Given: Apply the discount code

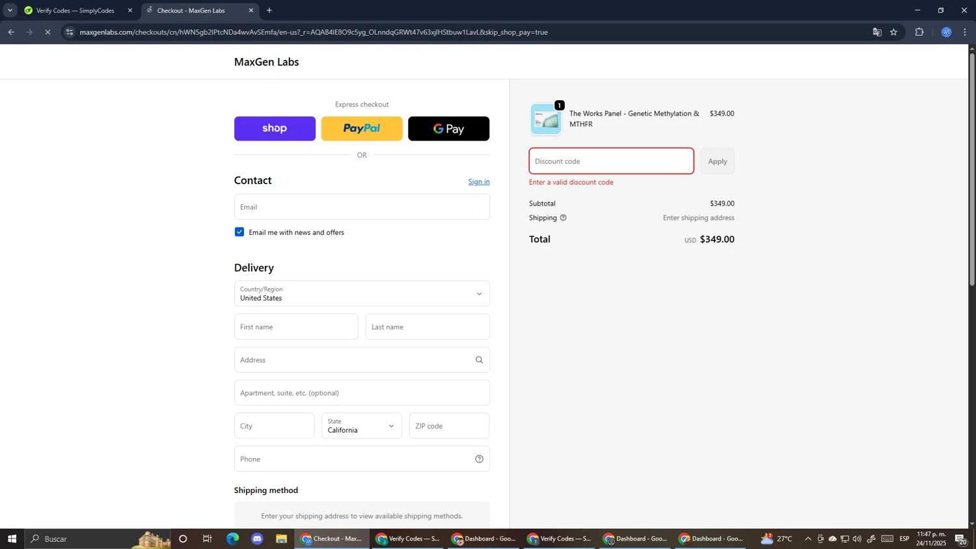Looking at the screenshot, I should click(x=717, y=161).
